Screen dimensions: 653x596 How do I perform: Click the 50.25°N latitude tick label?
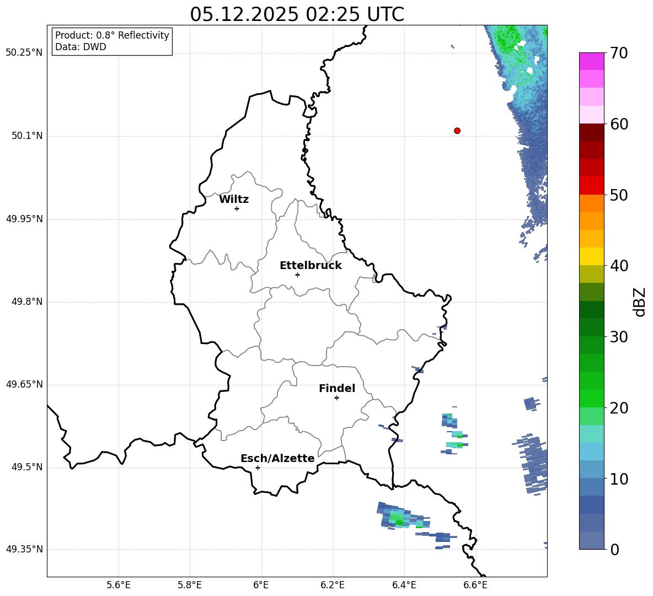click(24, 53)
